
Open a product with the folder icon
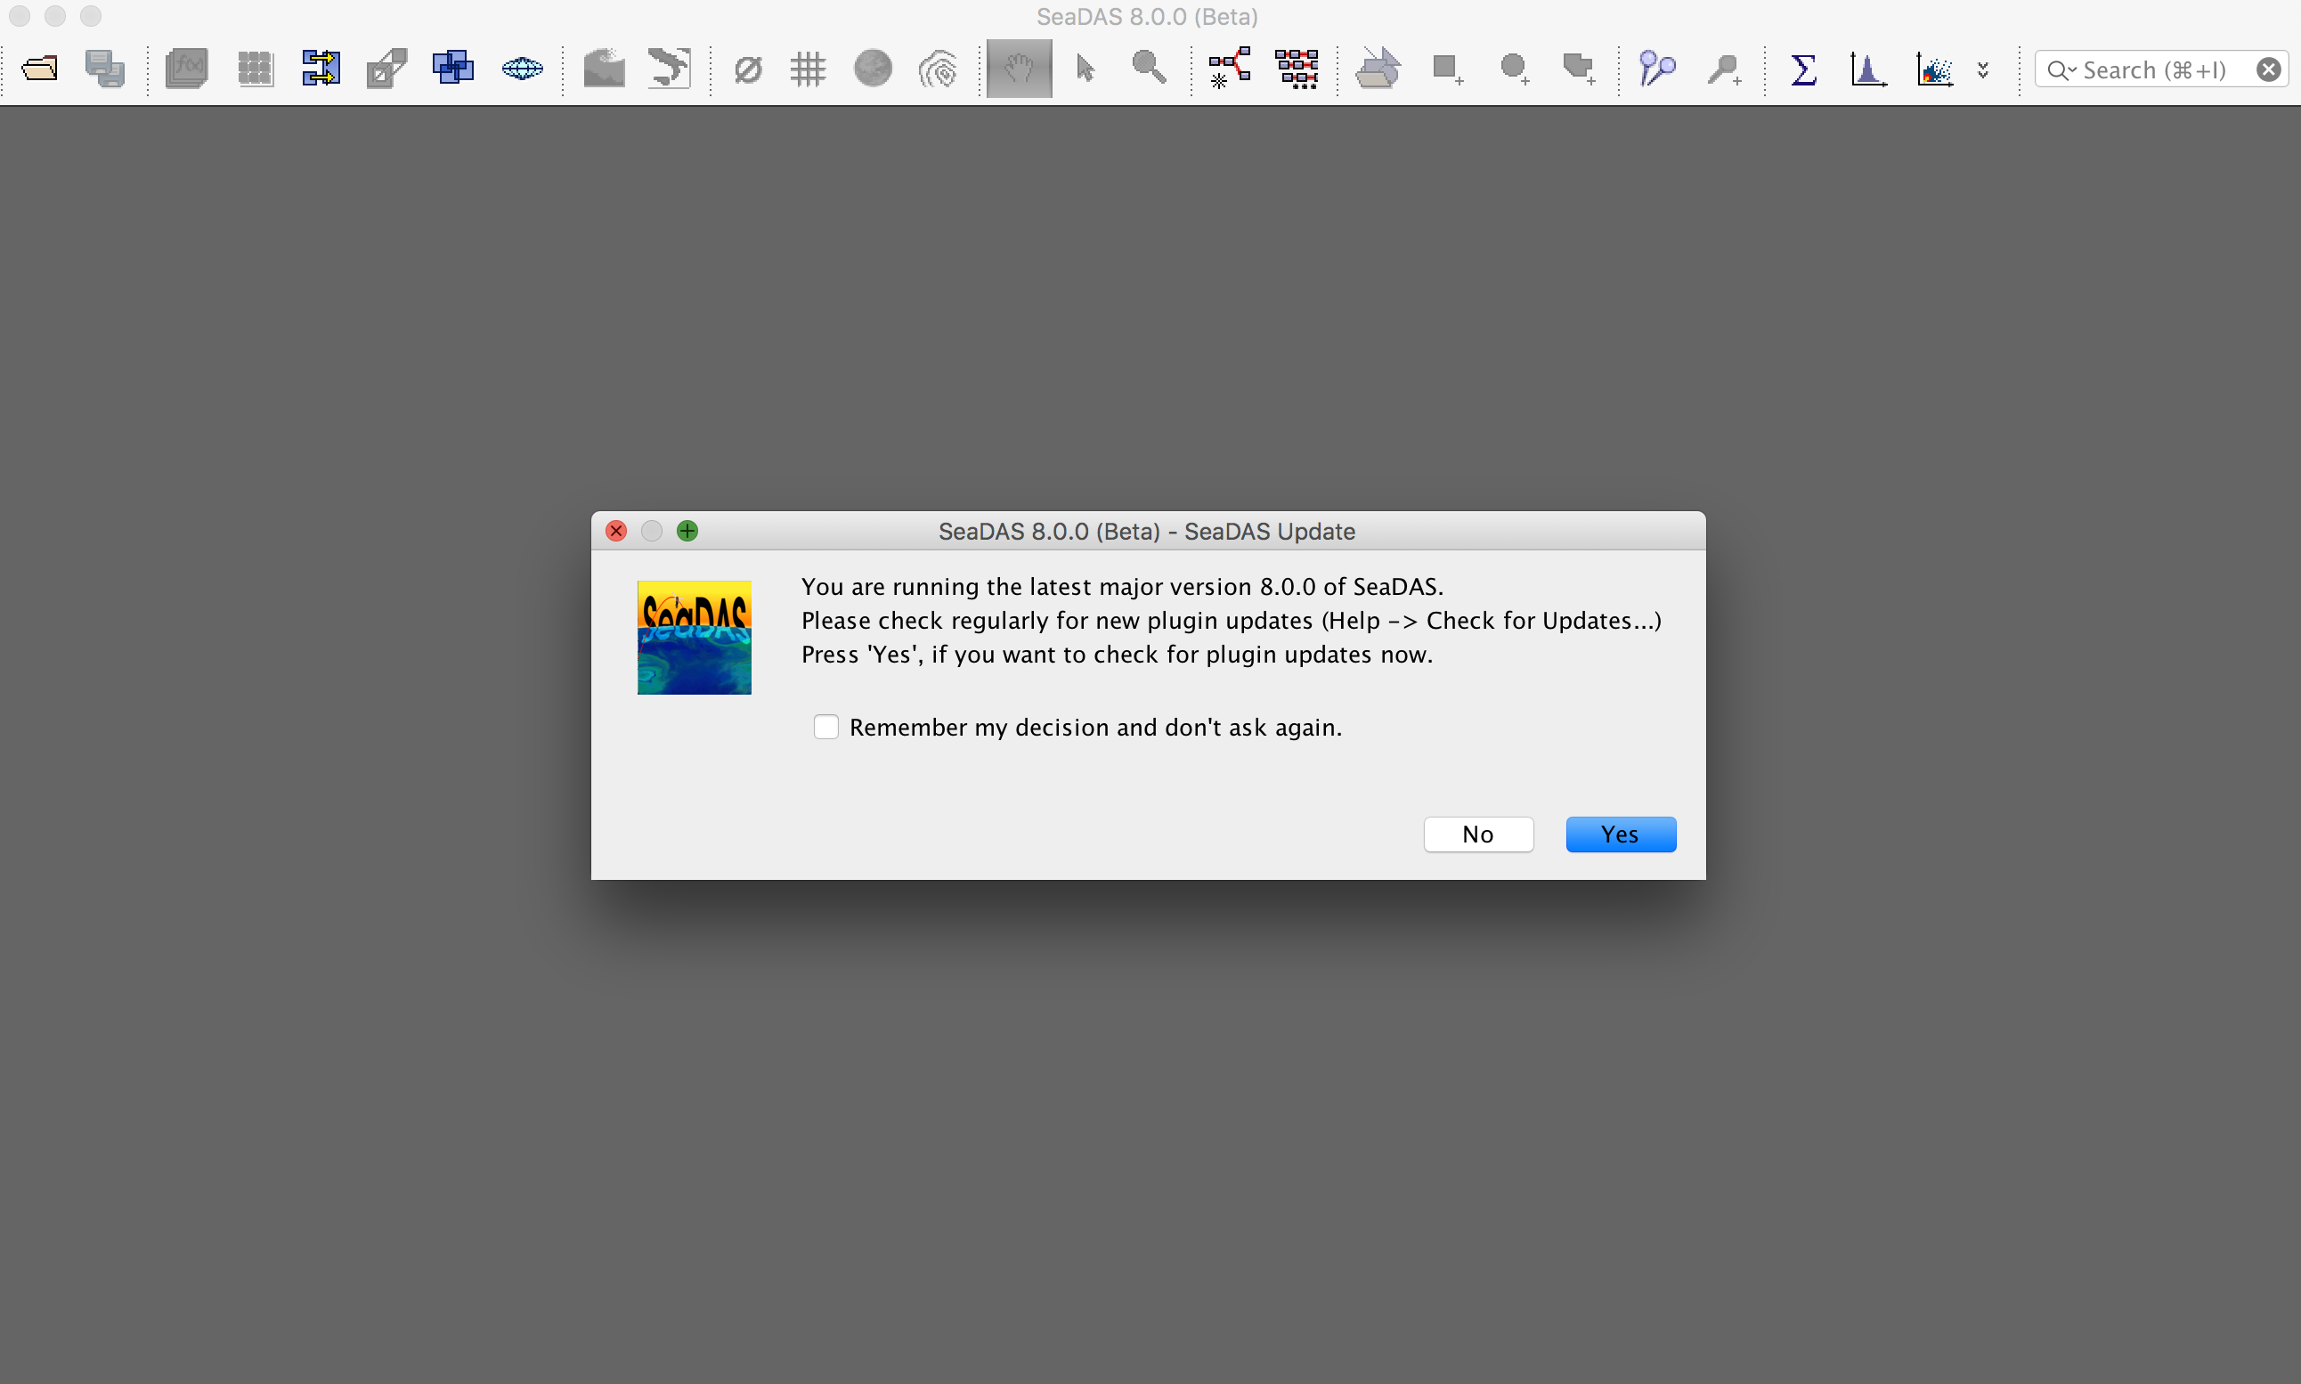pyautogui.click(x=40, y=68)
